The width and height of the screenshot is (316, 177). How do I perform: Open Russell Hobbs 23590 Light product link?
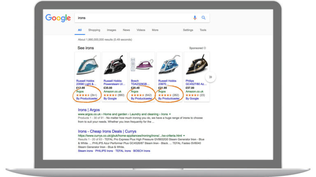point(86,82)
